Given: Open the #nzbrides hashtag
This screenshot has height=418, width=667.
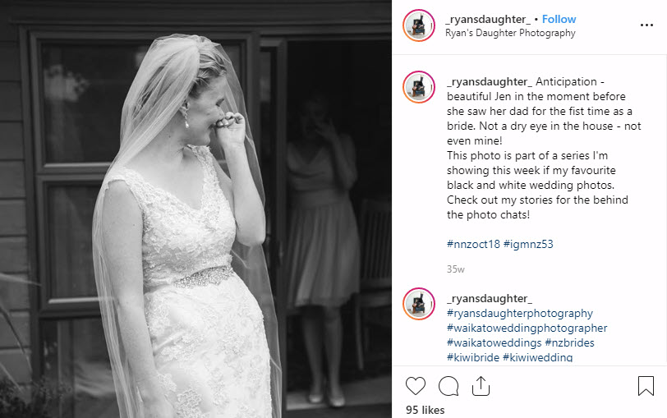Looking at the screenshot, I should [x=569, y=342].
